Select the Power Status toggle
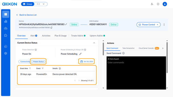This screenshot has width=173, height=97. pos(38,62)
